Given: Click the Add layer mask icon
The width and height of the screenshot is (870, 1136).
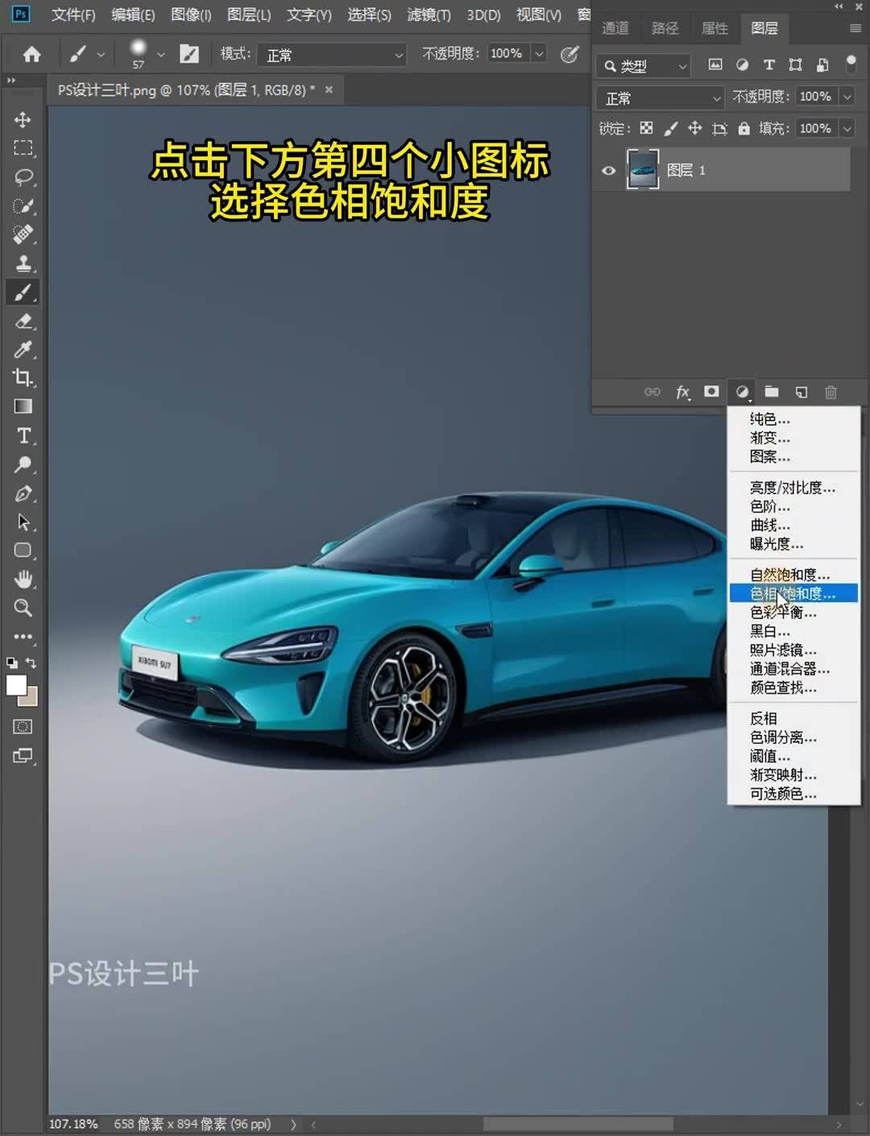Looking at the screenshot, I should (x=711, y=392).
